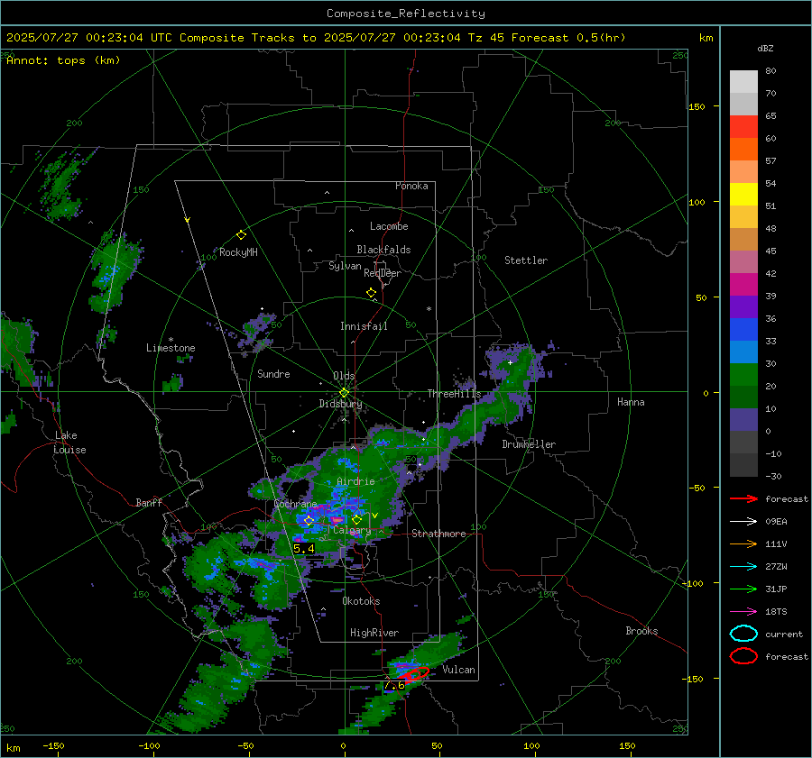Pick the orange 60 dBZ color band
Viewport: 812px width, 758px height.
pyautogui.click(x=743, y=149)
